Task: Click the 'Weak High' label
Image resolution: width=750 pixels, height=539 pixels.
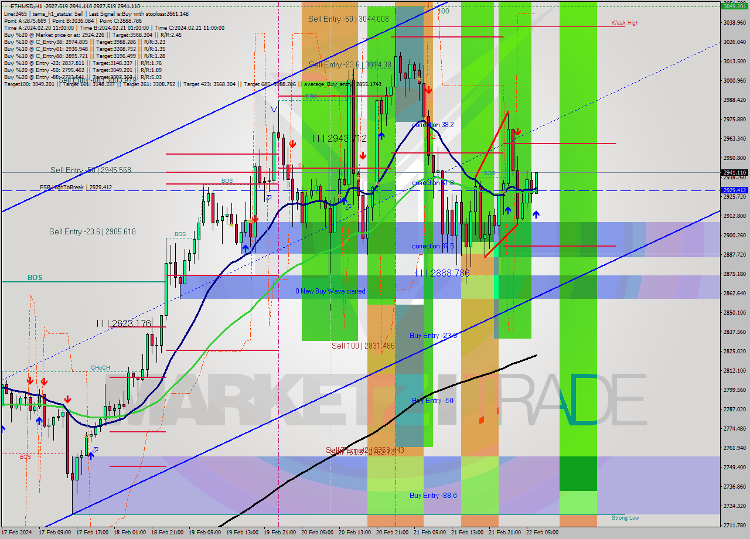Action: pyautogui.click(x=625, y=23)
